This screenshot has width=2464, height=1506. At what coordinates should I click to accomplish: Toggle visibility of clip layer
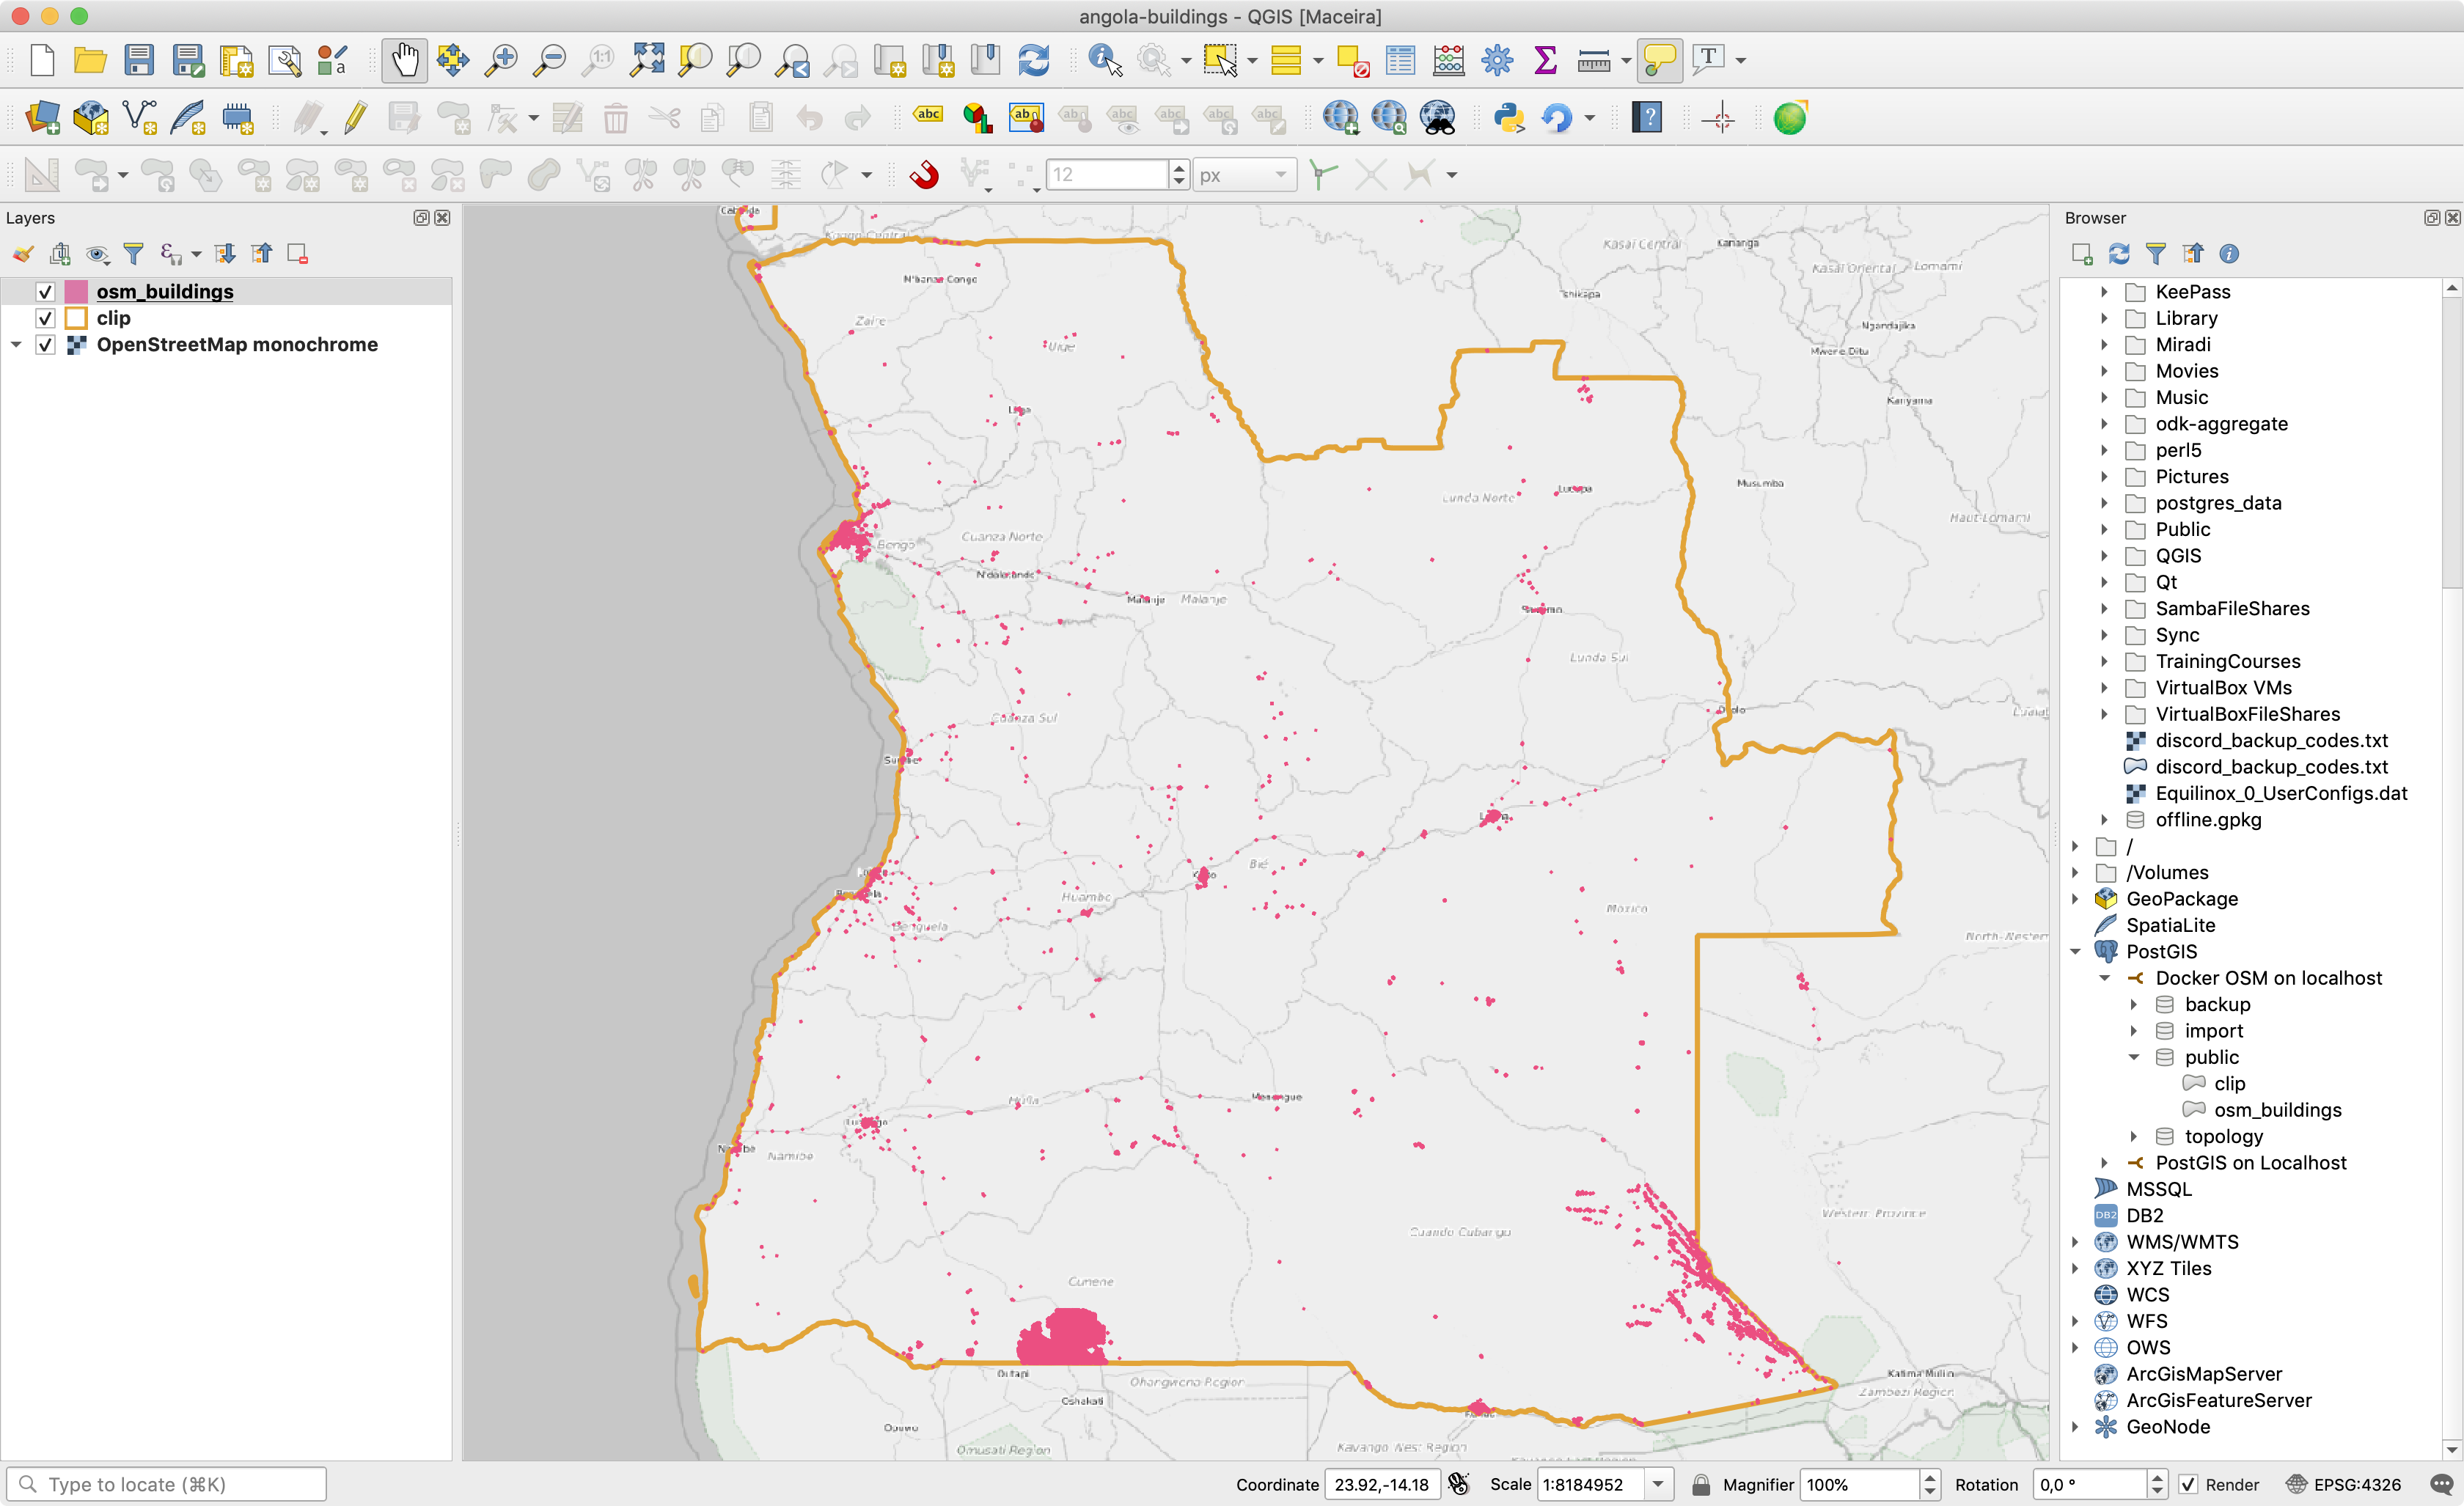pos(45,318)
